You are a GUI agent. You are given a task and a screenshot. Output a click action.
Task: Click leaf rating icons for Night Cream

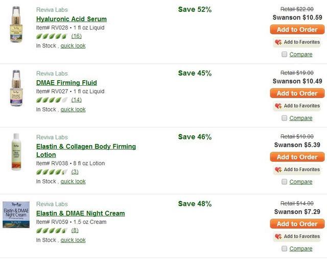click(x=52, y=230)
